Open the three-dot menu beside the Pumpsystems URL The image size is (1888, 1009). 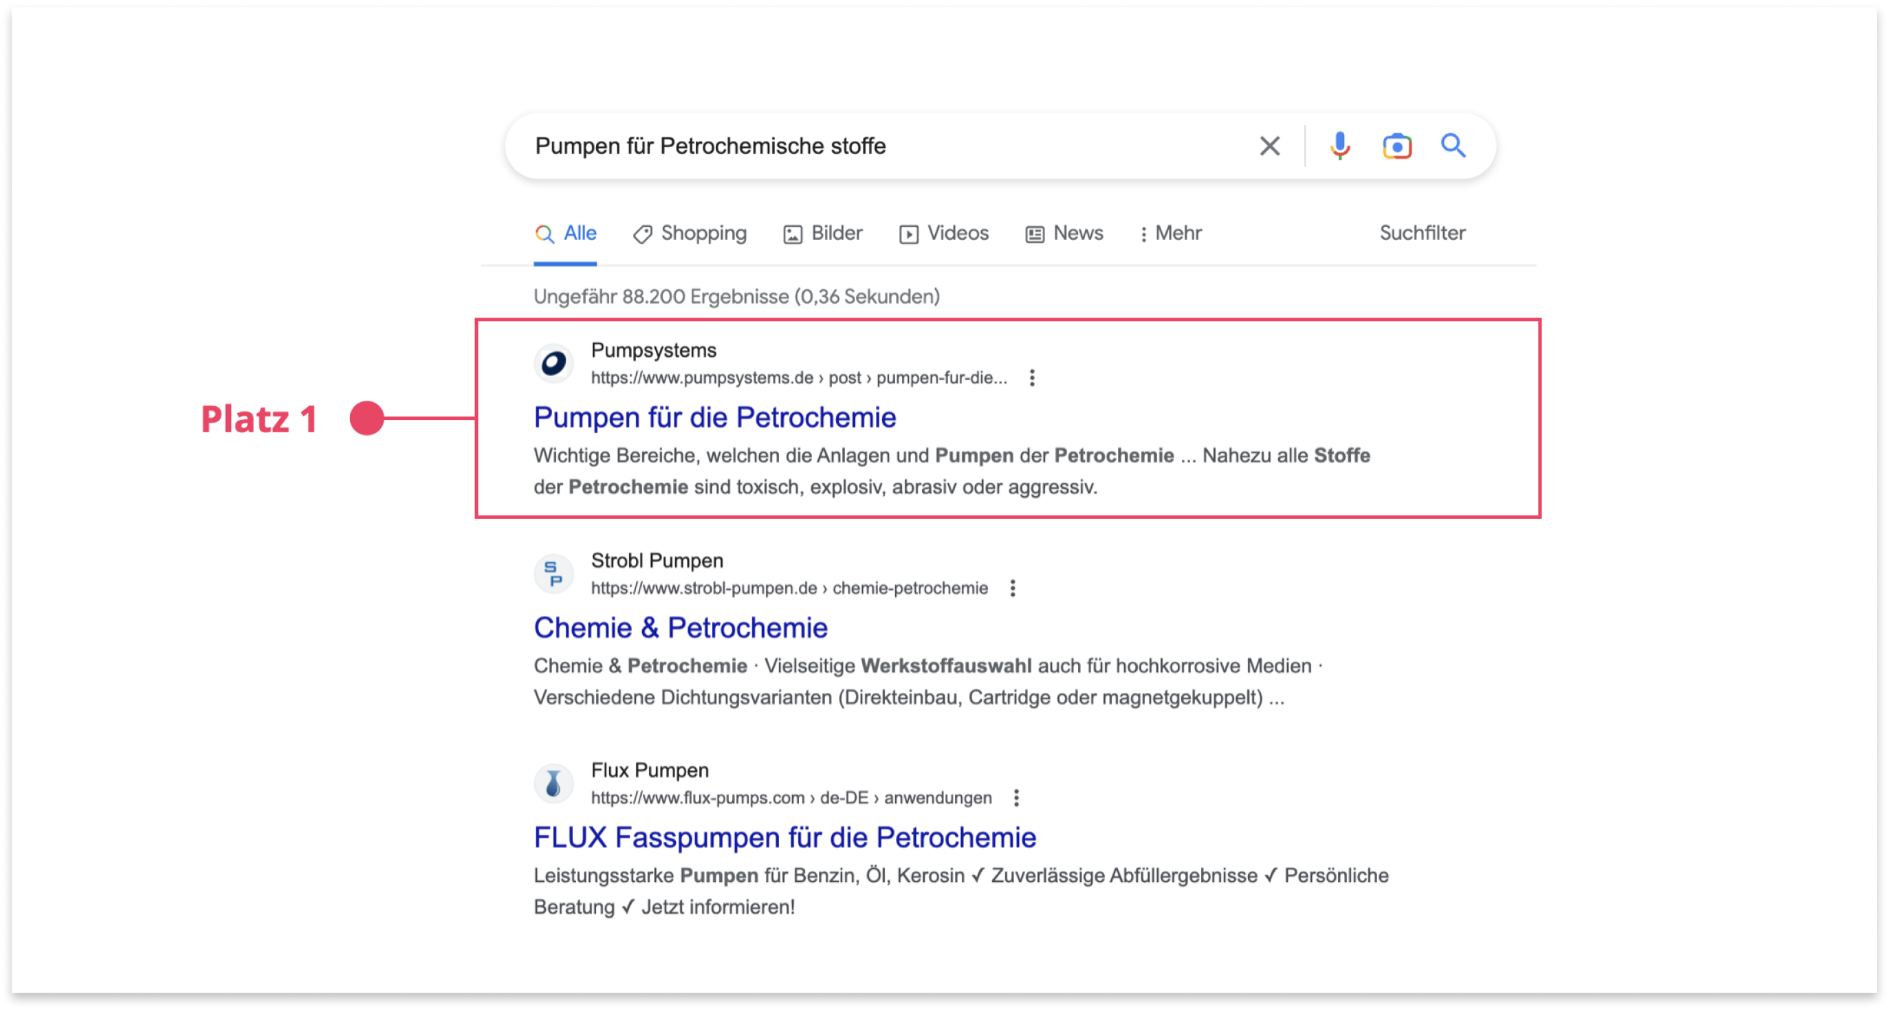(x=1032, y=377)
